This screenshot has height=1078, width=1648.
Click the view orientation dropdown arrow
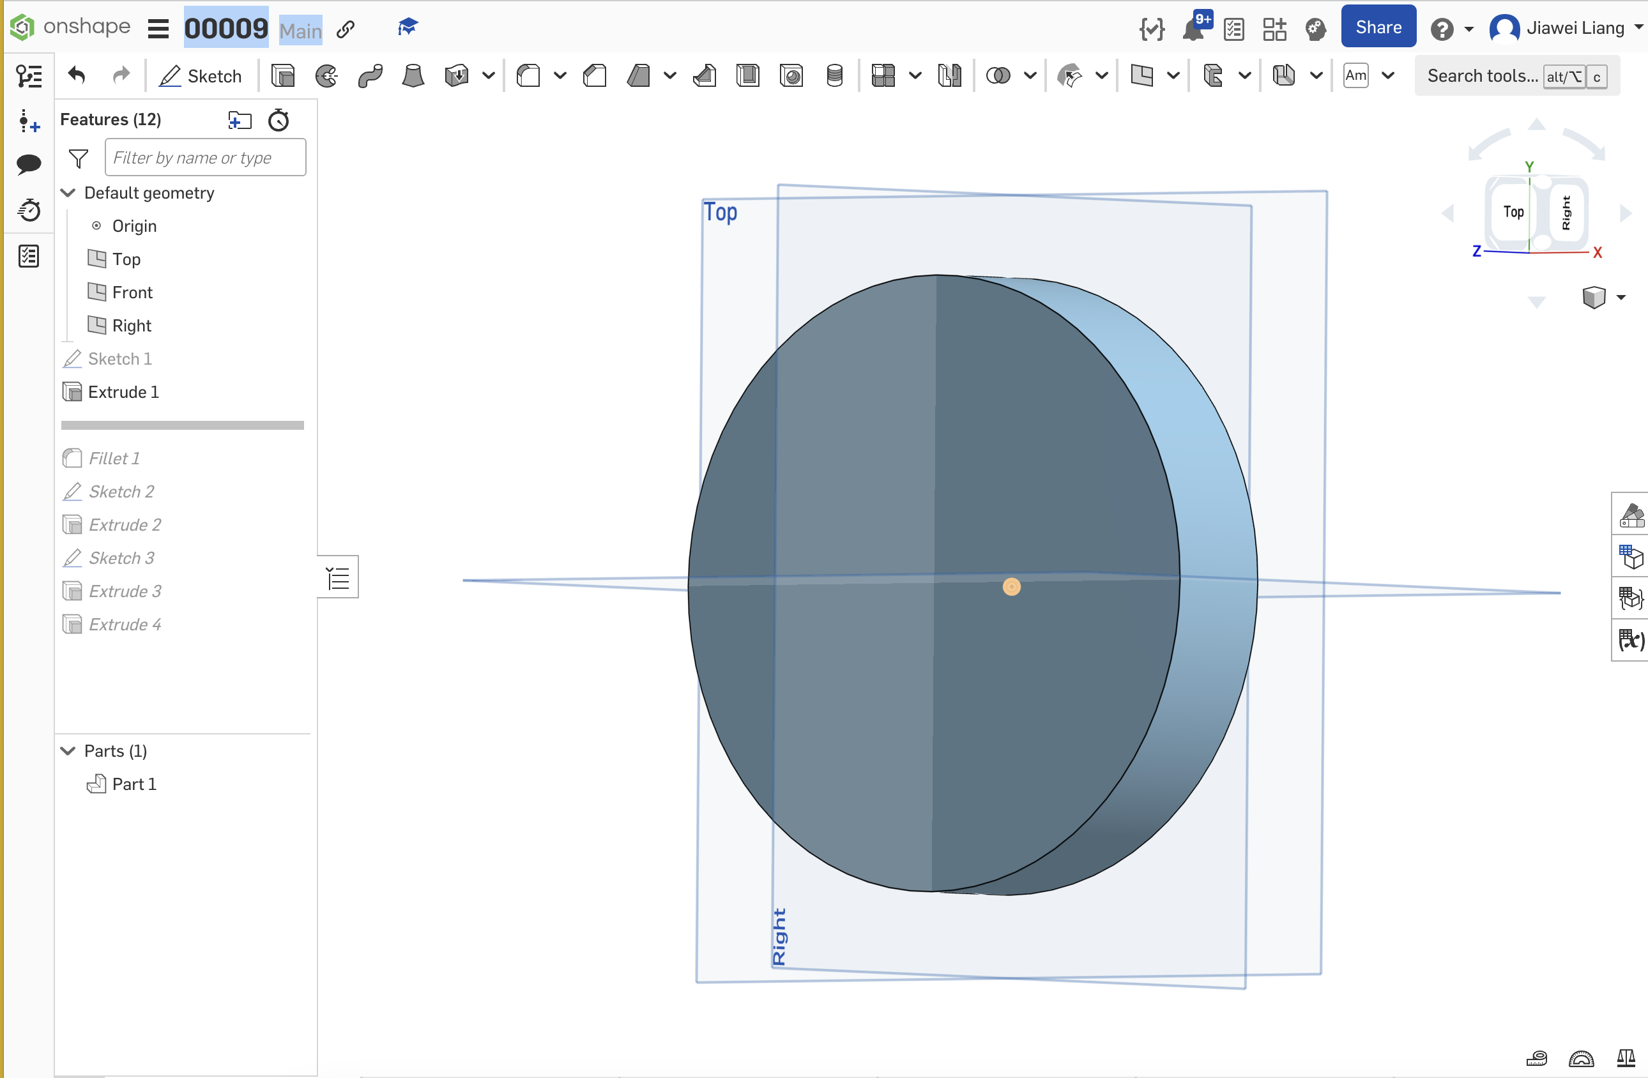coord(1624,297)
